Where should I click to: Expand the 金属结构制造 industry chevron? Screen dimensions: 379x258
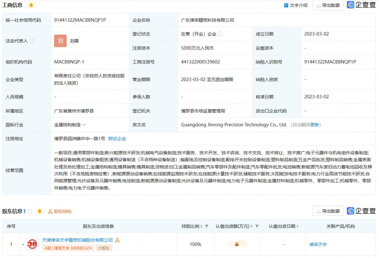point(84,125)
